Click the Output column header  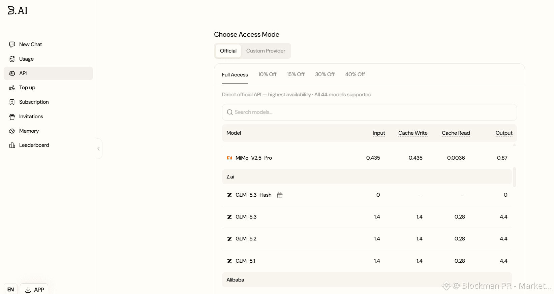point(504,133)
